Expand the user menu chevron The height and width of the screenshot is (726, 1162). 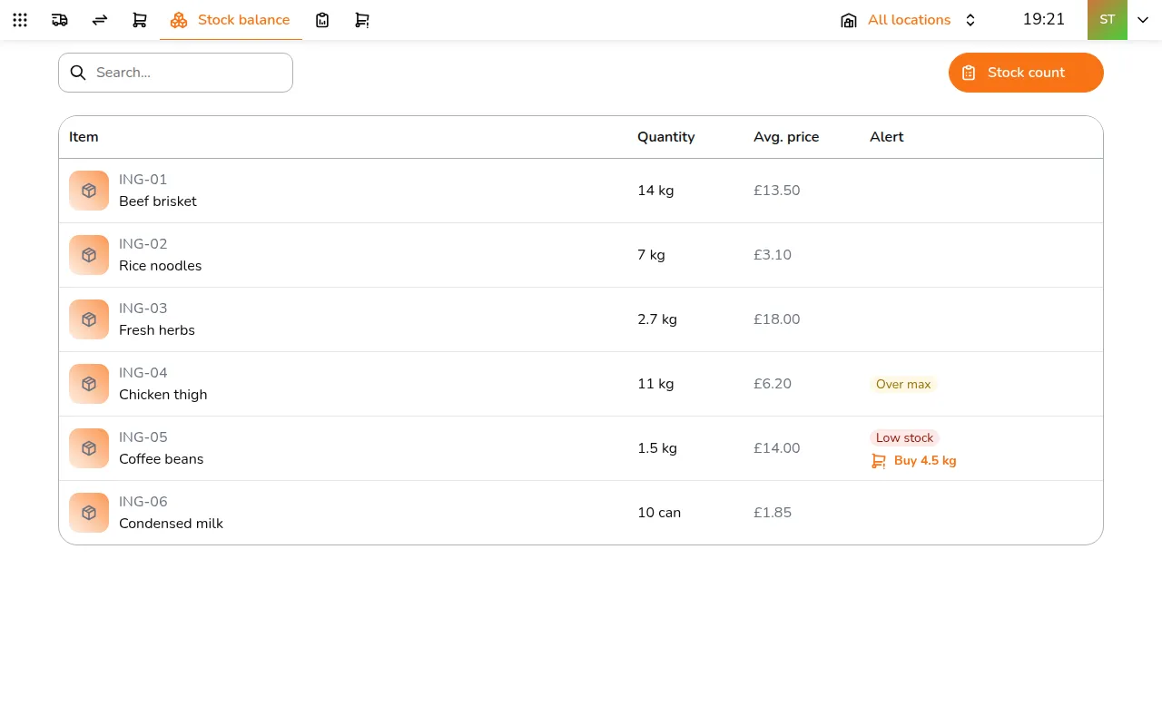[x=1143, y=20]
